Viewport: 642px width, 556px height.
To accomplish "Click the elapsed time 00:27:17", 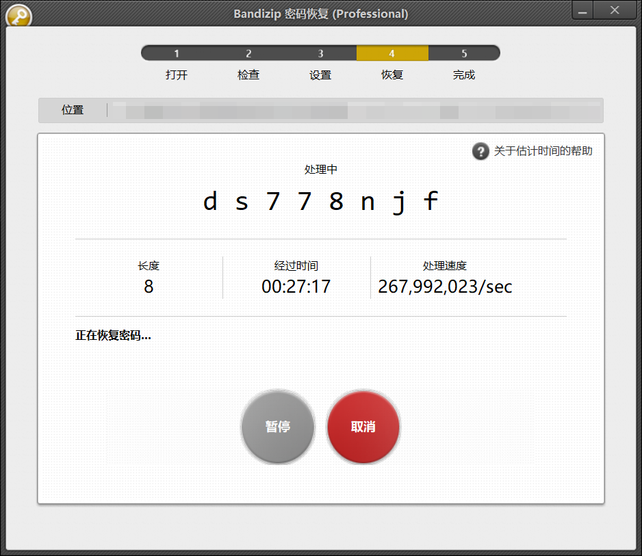I will pyautogui.click(x=296, y=287).
